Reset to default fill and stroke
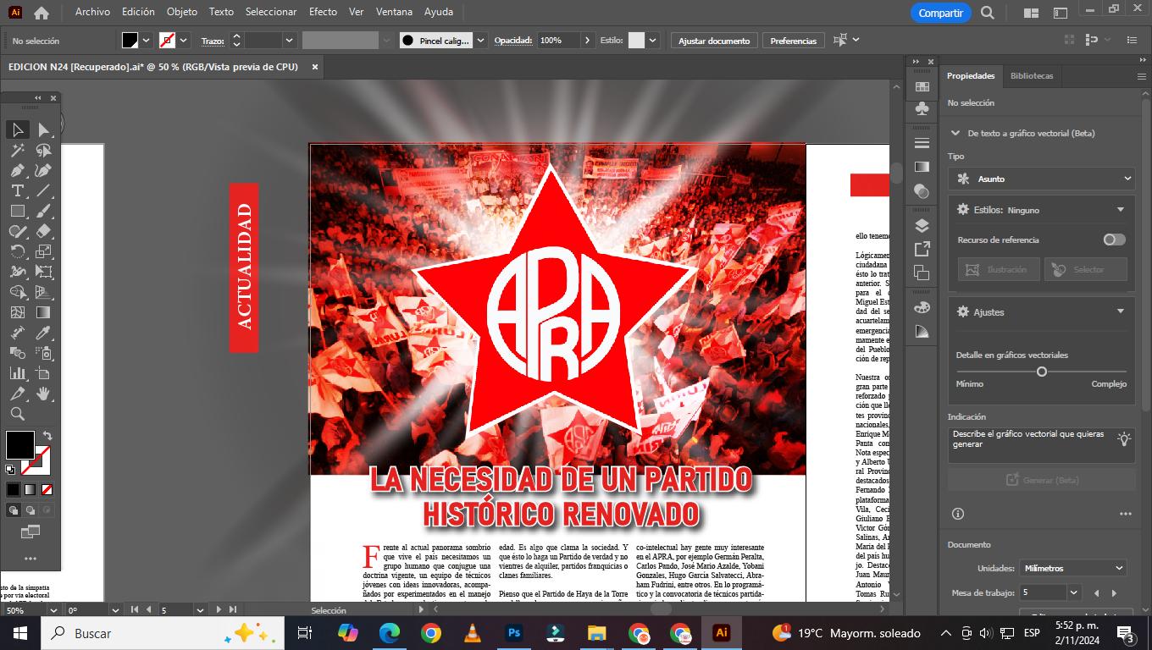Viewport: 1152px width, 650px height. pos(10,470)
